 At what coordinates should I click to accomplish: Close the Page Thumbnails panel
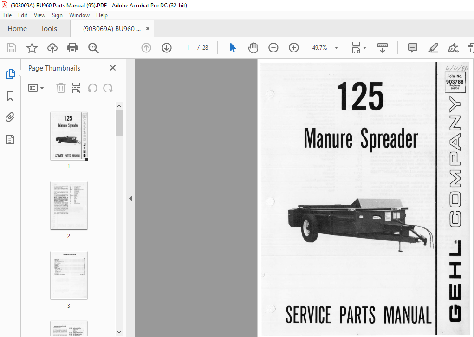tap(113, 68)
